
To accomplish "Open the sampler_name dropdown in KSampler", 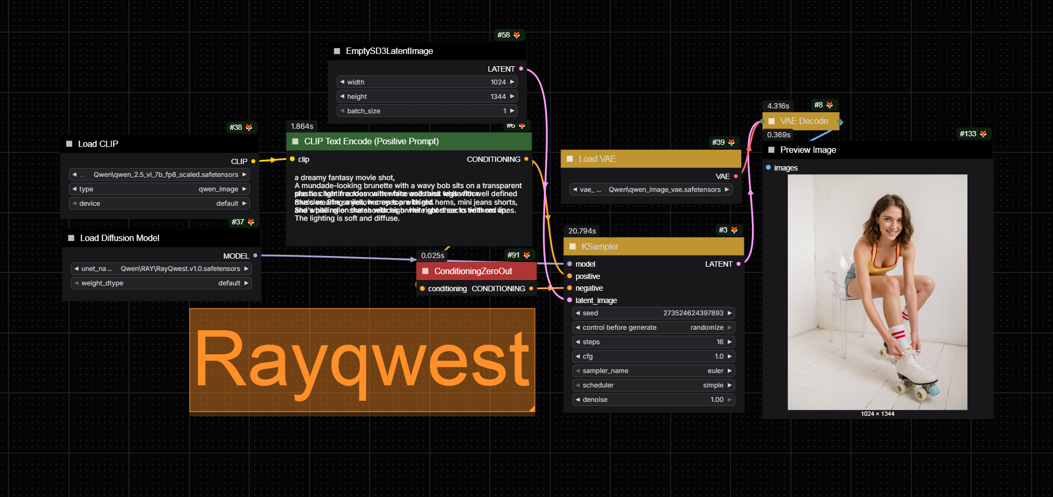I will pos(653,371).
